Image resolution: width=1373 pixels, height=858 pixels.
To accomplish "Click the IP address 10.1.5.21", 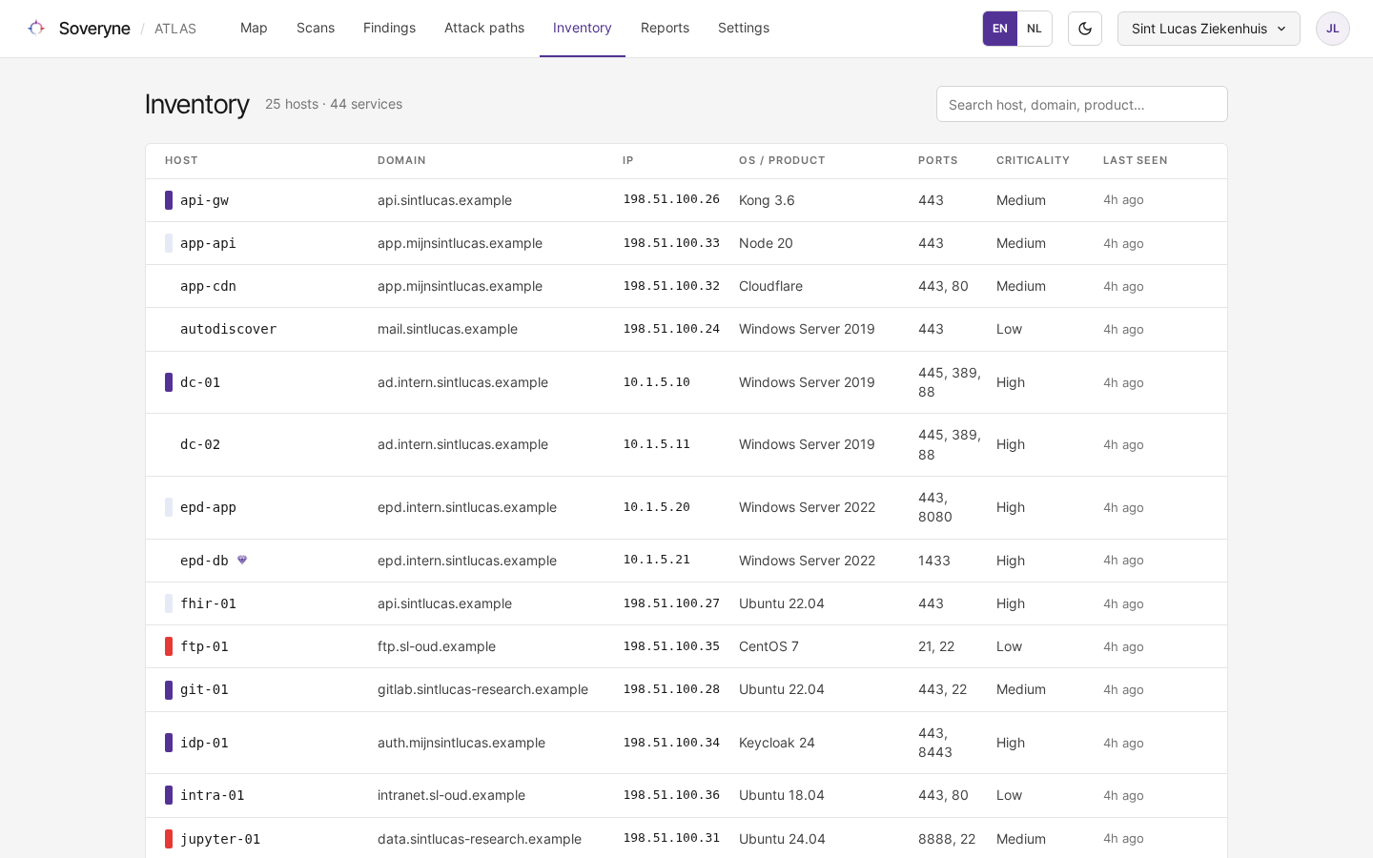I will 656,560.
